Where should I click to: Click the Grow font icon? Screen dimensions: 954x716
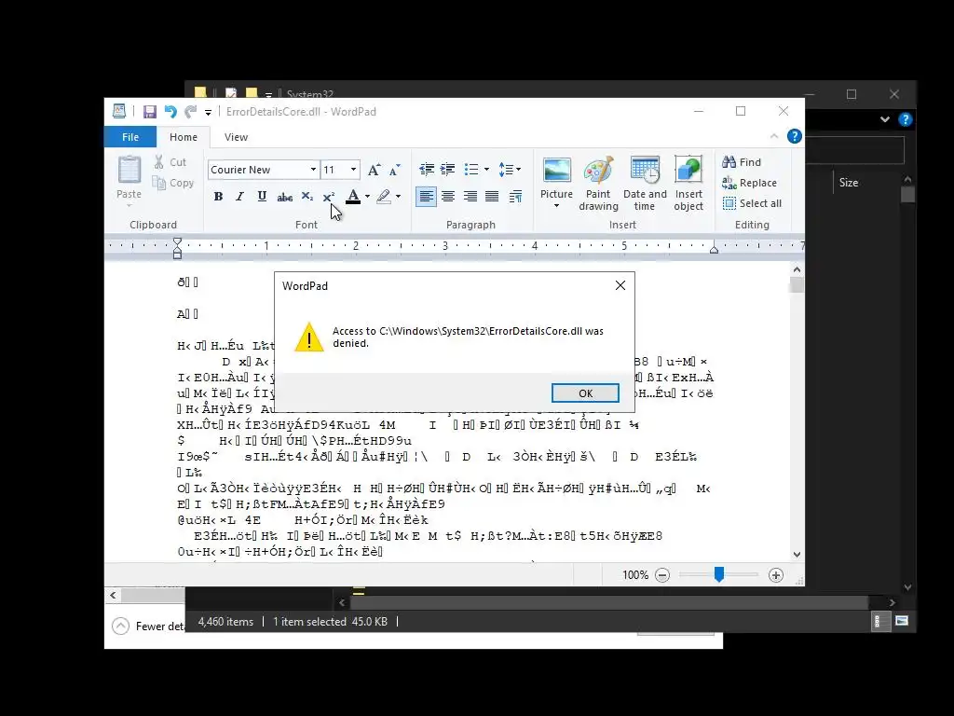(375, 170)
